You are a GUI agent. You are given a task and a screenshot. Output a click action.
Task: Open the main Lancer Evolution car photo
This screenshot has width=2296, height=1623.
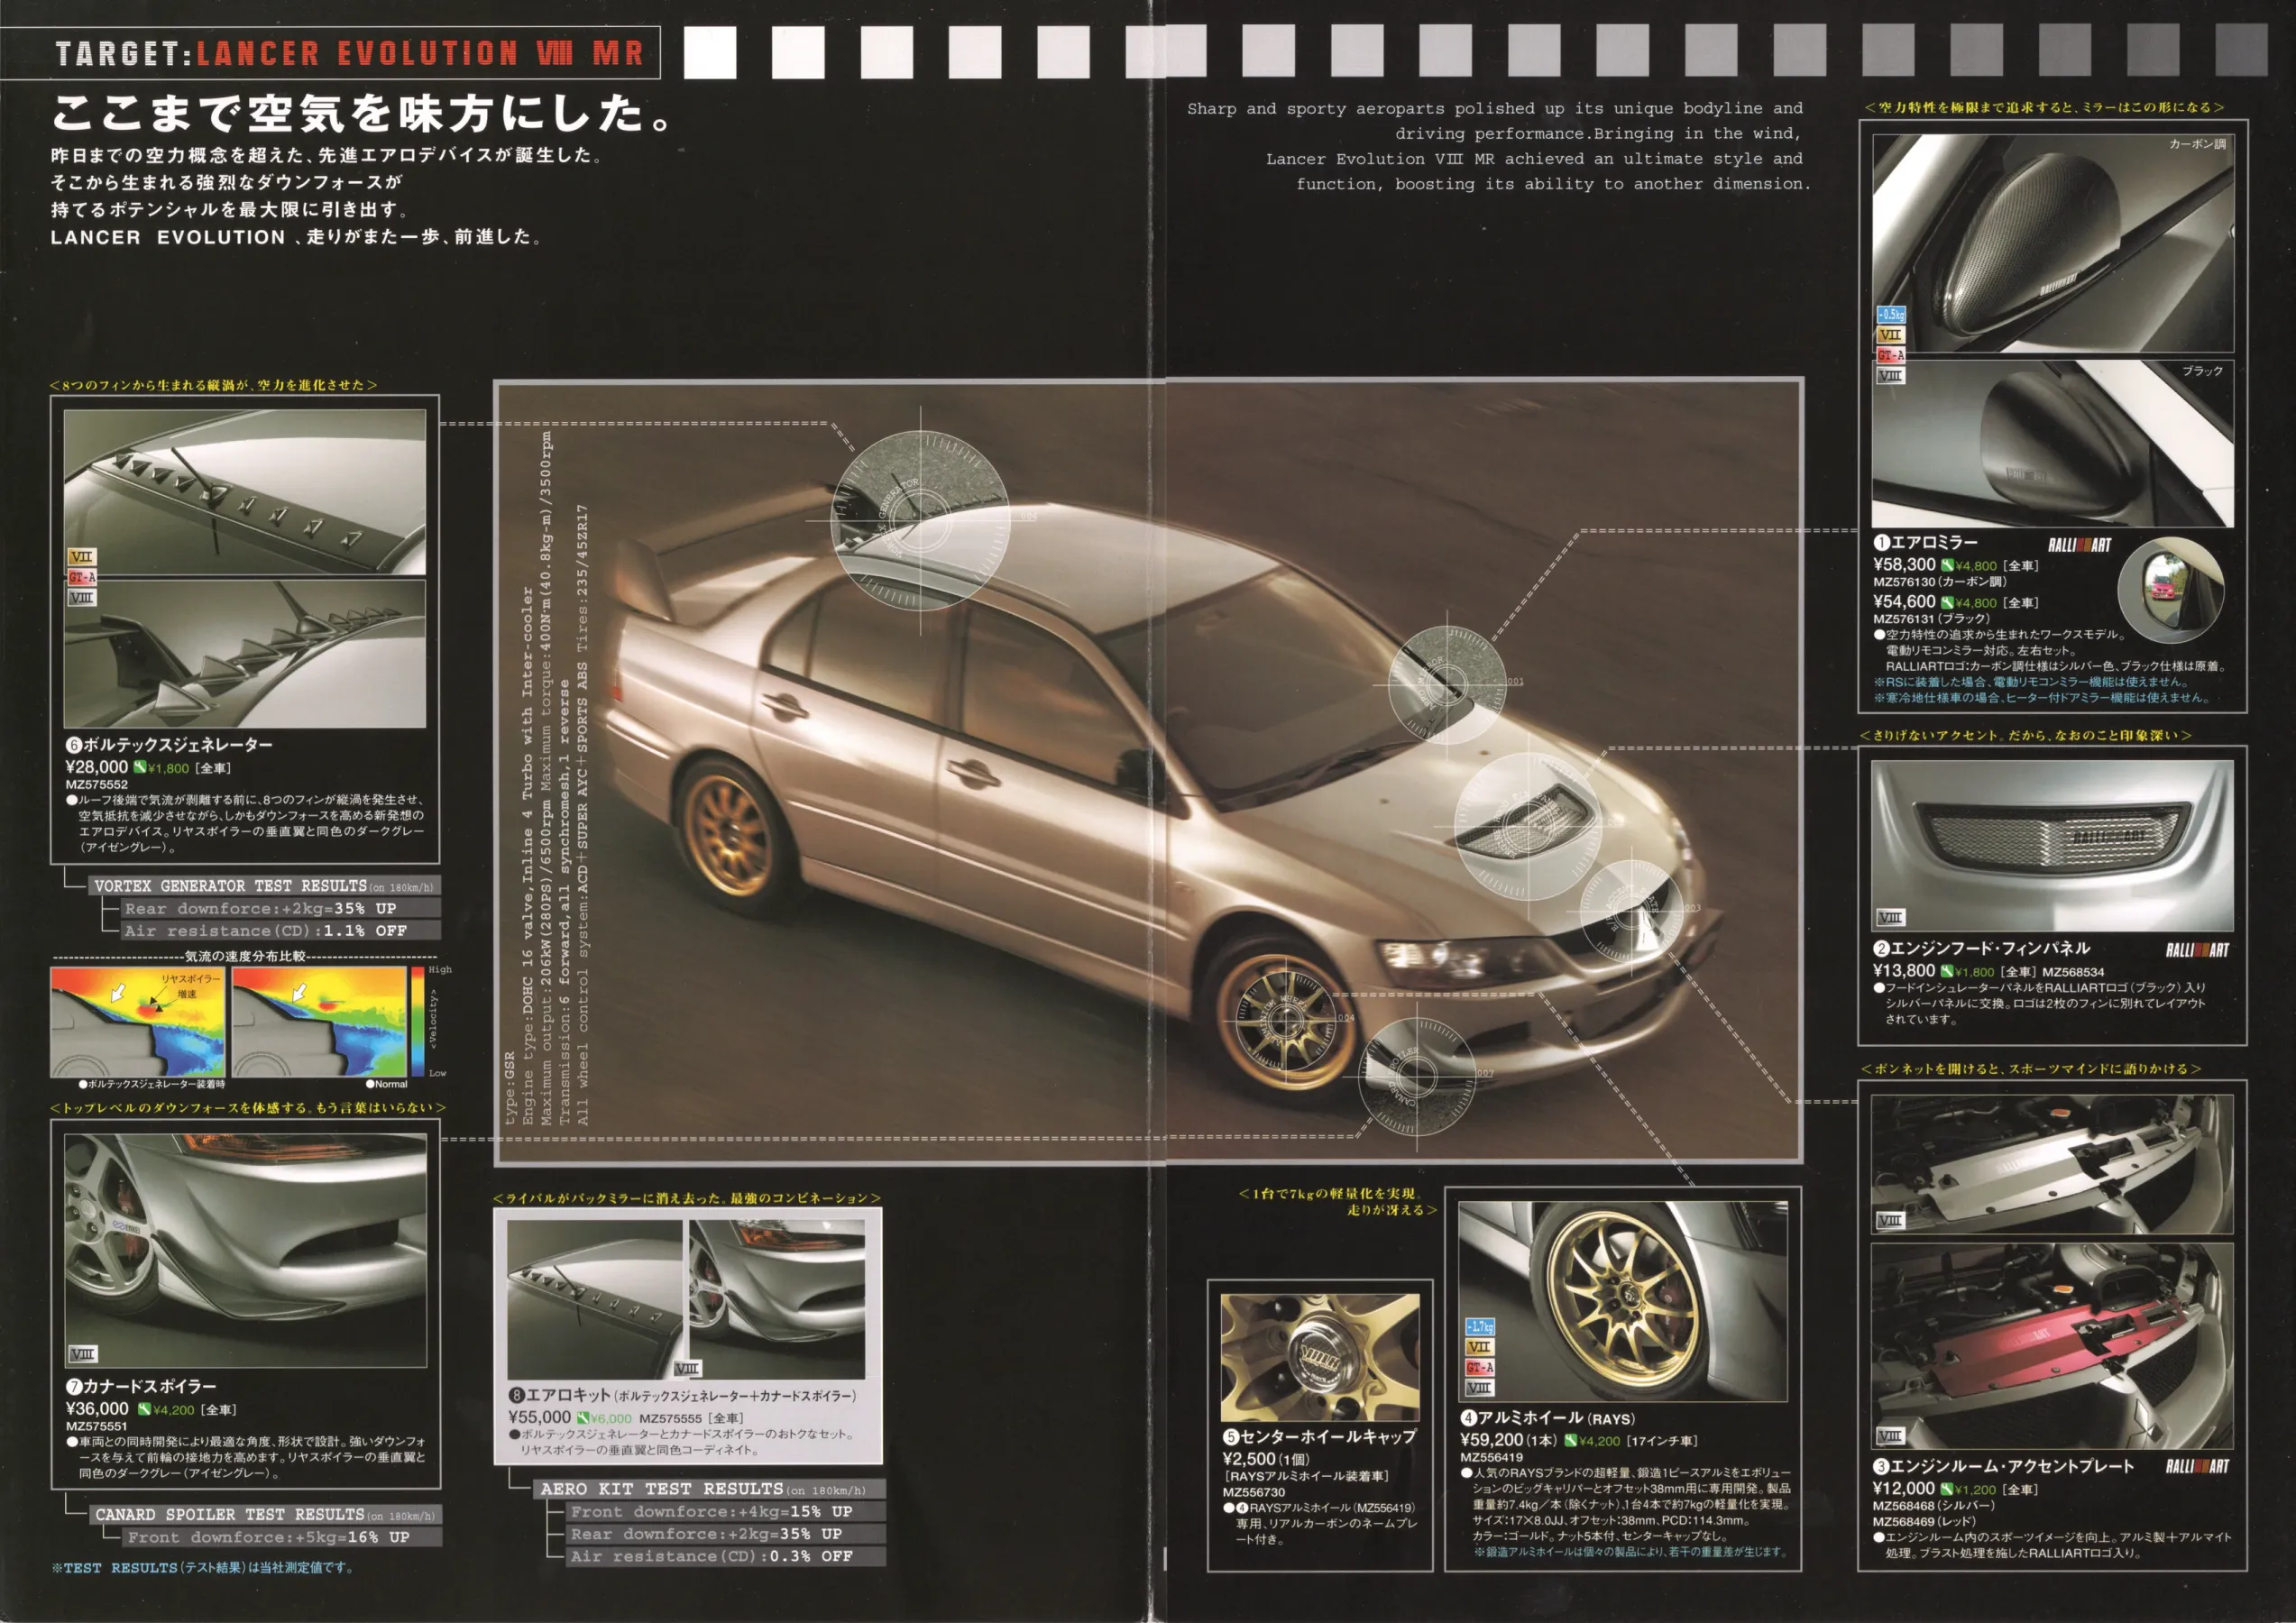(1149, 771)
